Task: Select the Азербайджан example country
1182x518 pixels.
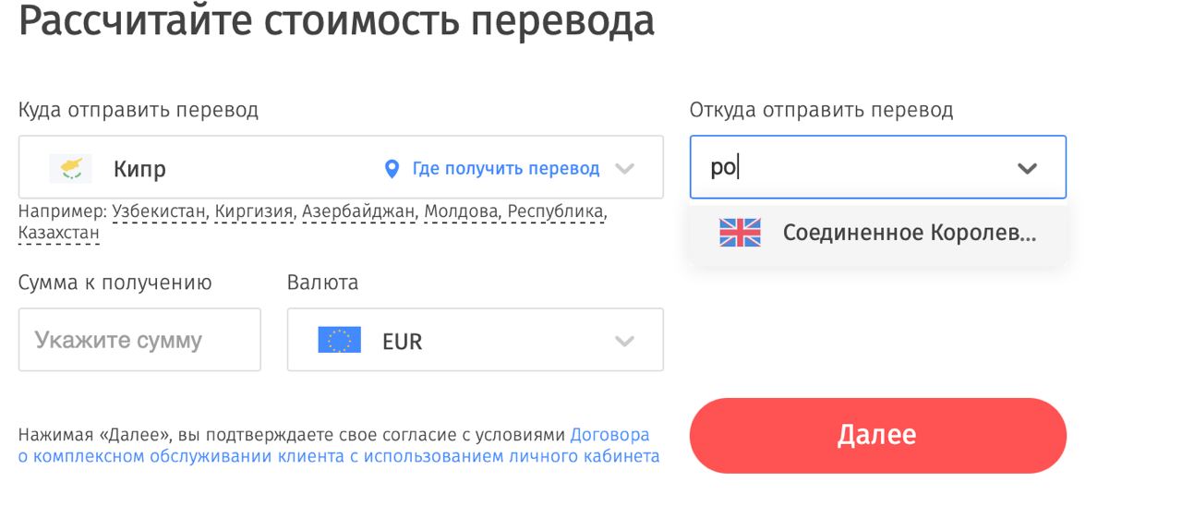Action: [x=358, y=211]
